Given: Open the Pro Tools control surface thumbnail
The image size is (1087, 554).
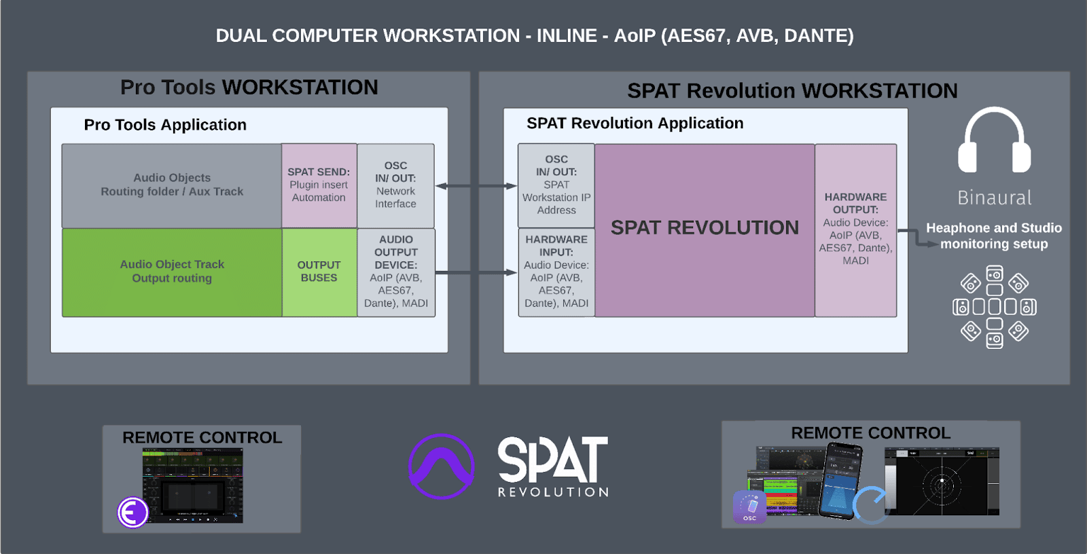Looking at the screenshot, I should 193,484.
